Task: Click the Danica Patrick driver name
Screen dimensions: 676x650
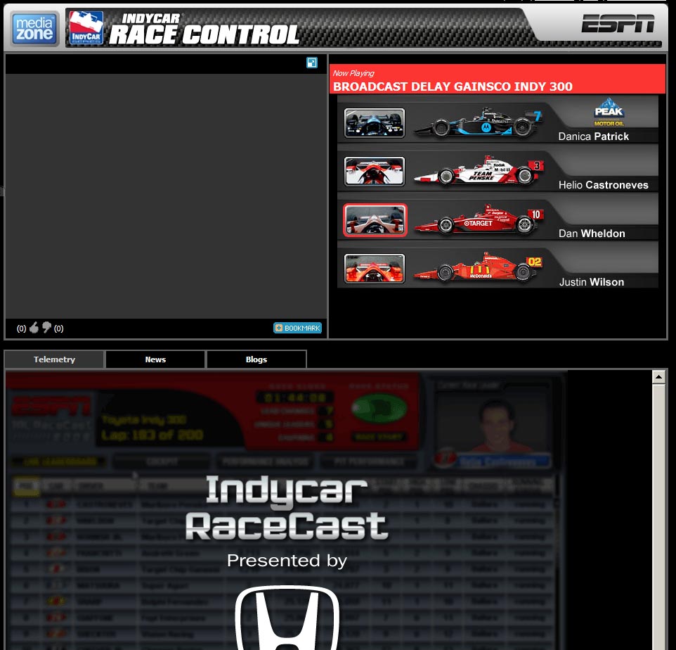Action: (x=593, y=136)
